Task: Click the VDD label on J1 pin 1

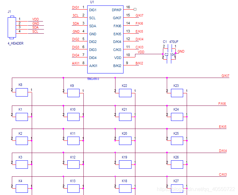Action: point(36,19)
